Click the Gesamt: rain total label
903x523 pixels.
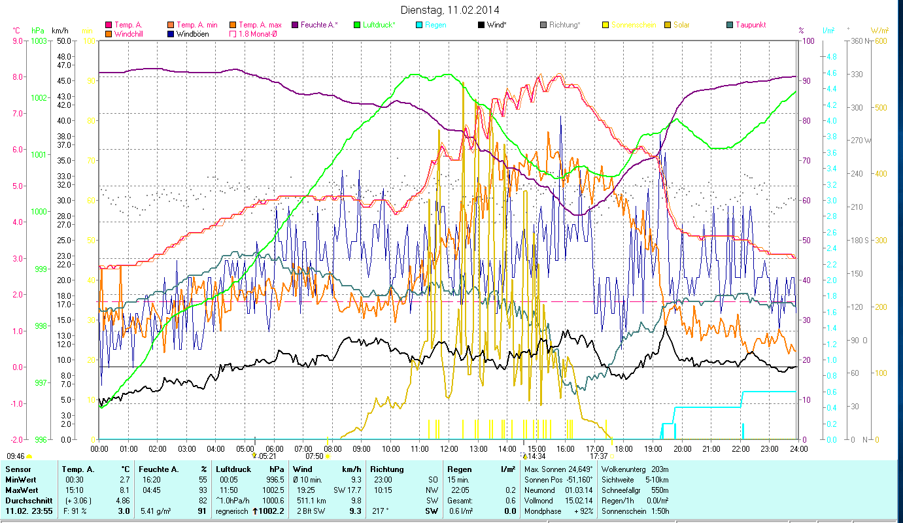(461, 501)
